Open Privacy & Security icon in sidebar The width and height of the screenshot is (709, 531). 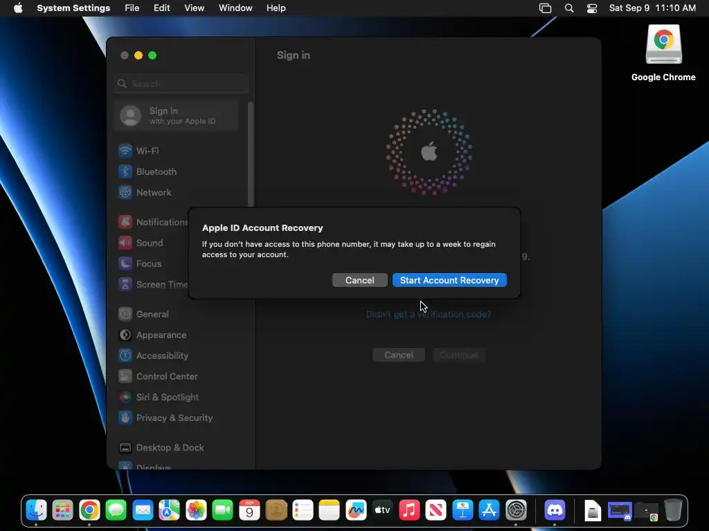click(x=125, y=418)
